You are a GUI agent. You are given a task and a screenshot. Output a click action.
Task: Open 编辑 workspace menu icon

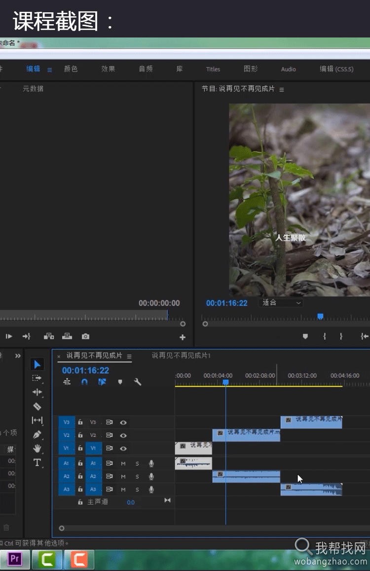49,70
